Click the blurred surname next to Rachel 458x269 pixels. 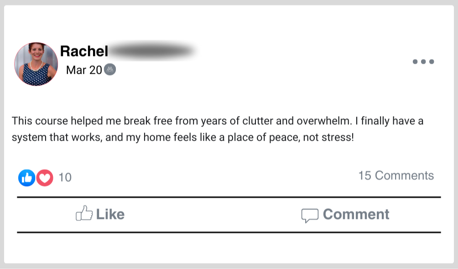pyautogui.click(x=151, y=51)
